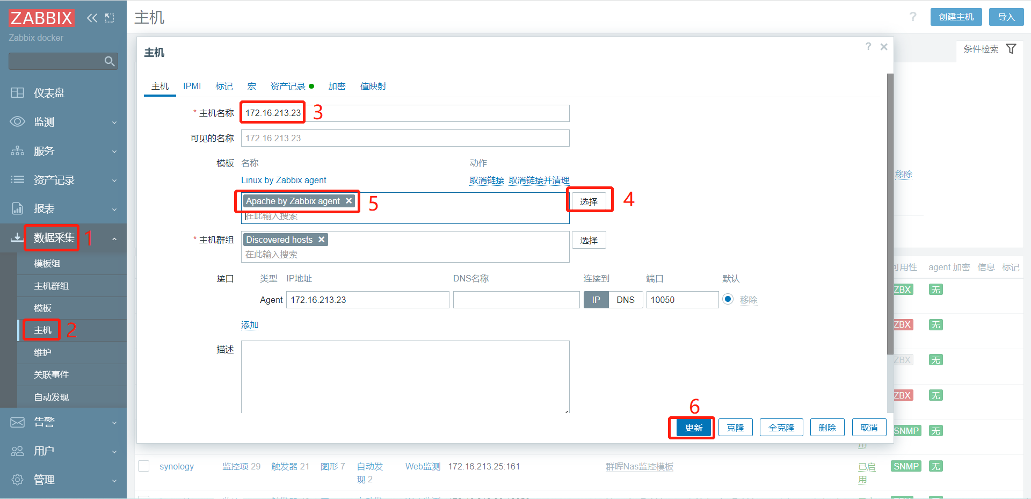Click the 数据采集 download icon
The height and width of the screenshot is (499, 1031).
17,237
